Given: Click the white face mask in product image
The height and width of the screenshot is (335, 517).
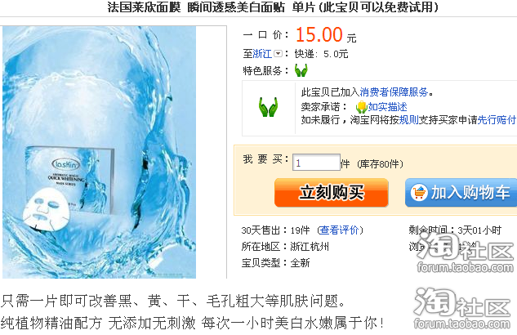Looking at the screenshot, I should click(x=46, y=208).
